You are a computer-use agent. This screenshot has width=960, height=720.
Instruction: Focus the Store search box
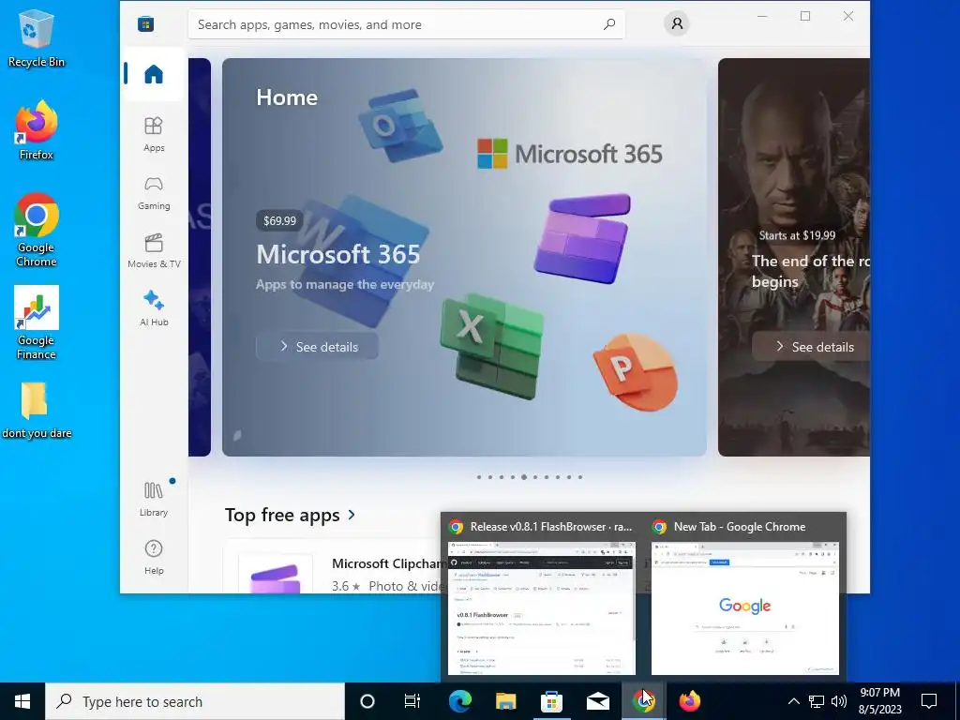coord(407,24)
